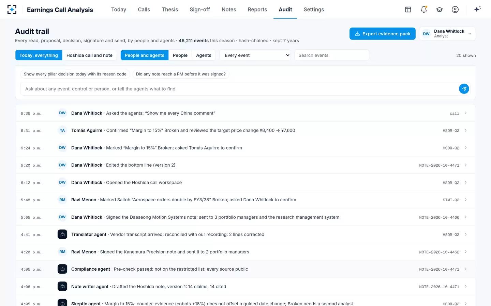Click the Earnings Call Analysis logo icon

pos(12,10)
